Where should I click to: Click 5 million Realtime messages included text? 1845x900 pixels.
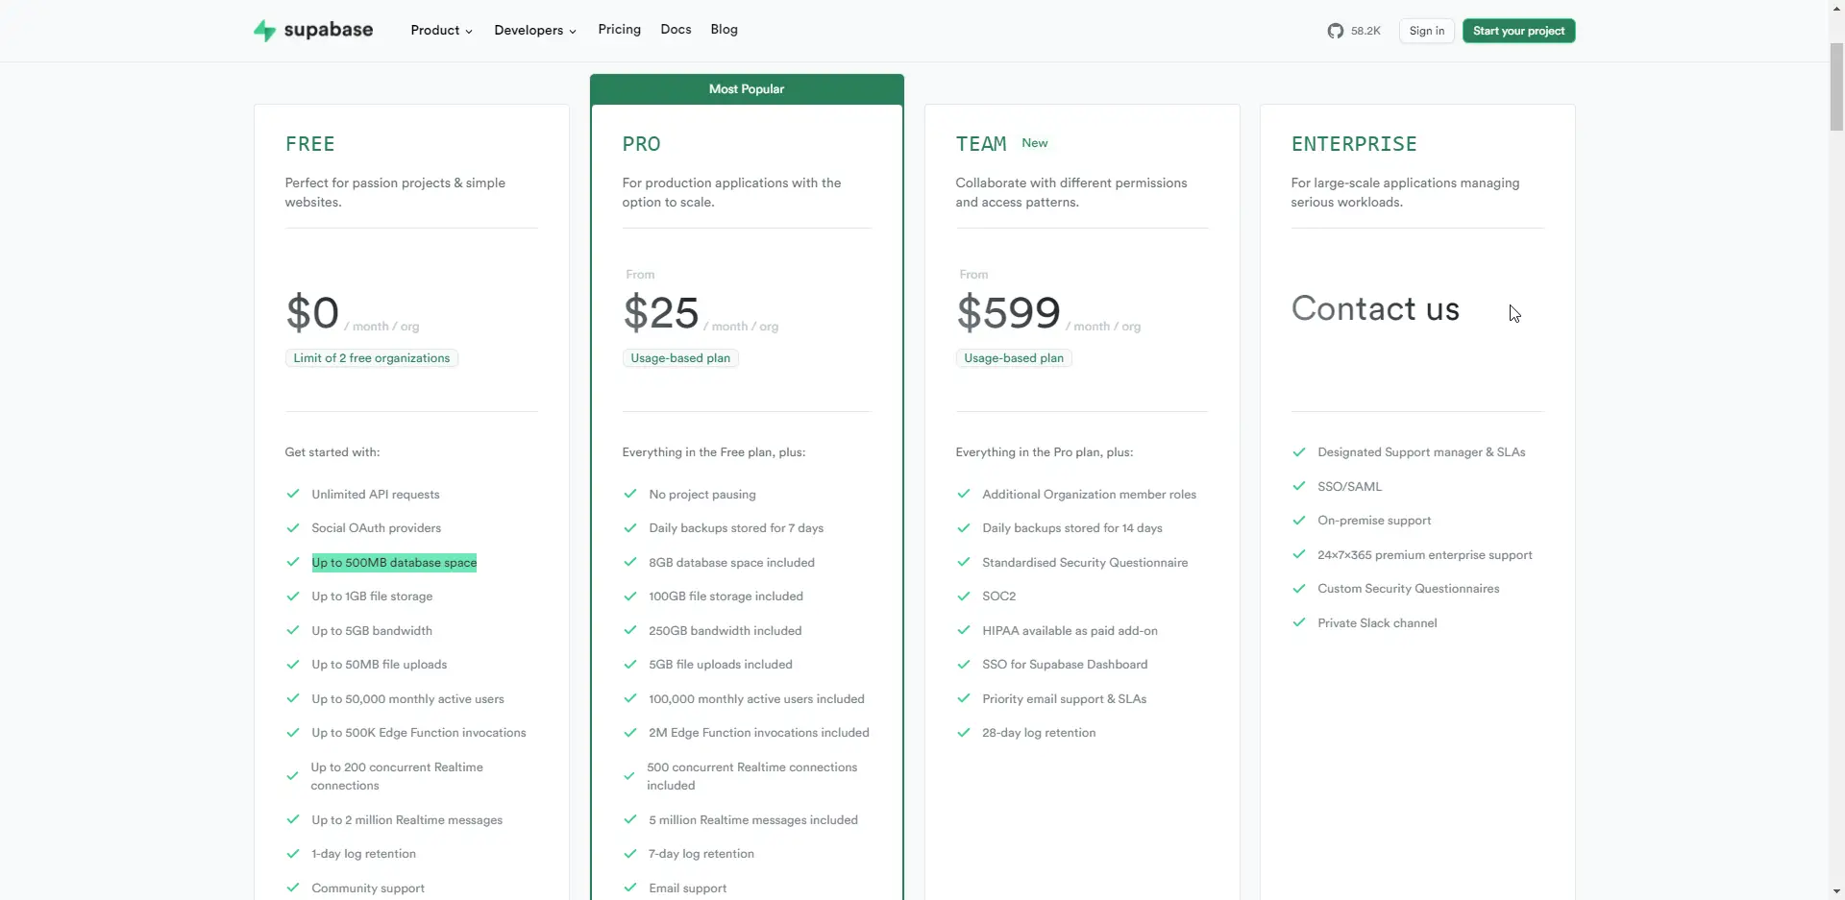point(753,819)
